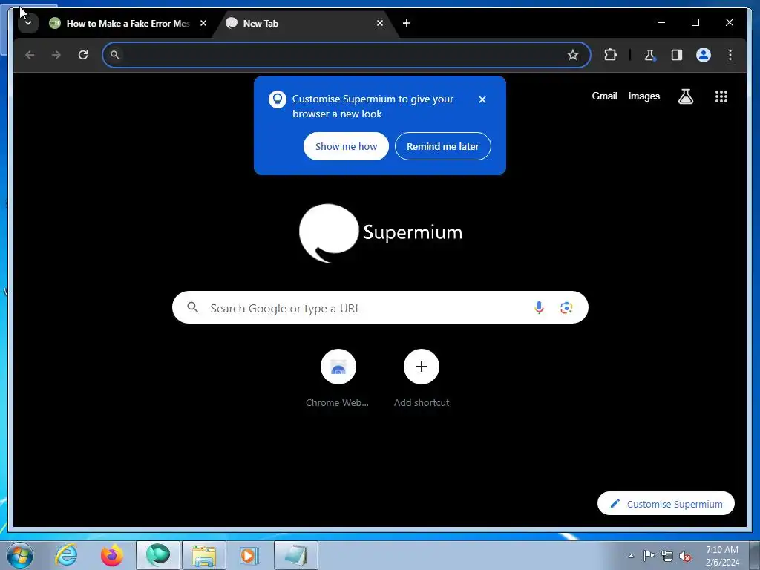Open the Action Center flag icon

coord(649,556)
